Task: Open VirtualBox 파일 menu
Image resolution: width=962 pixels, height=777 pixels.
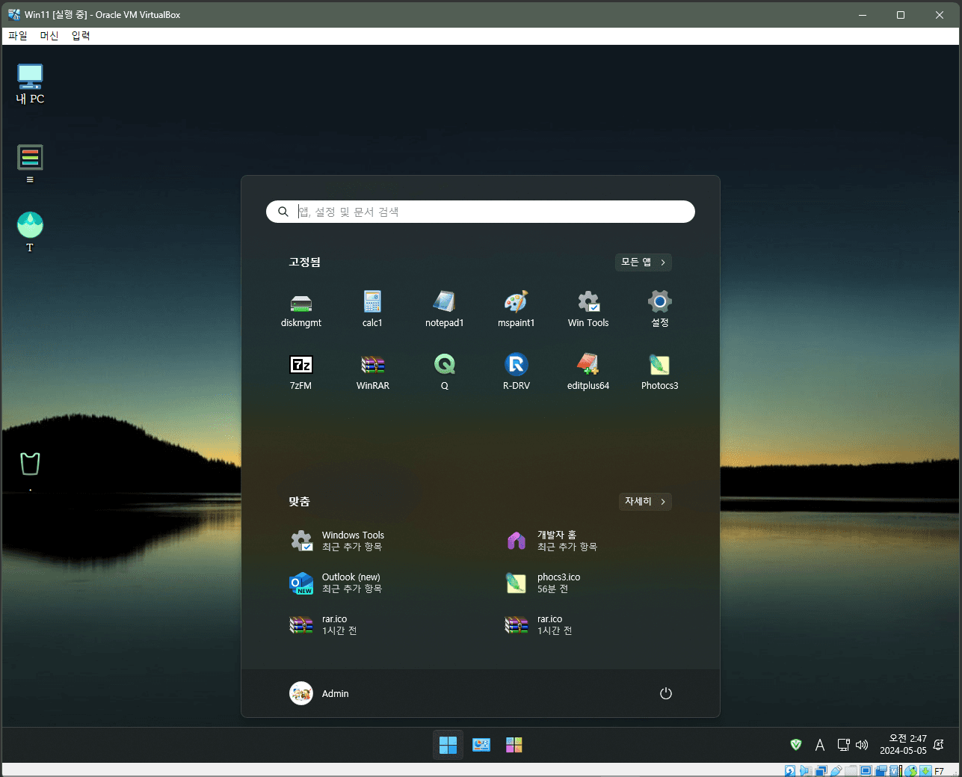Action: (x=18, y=36)
